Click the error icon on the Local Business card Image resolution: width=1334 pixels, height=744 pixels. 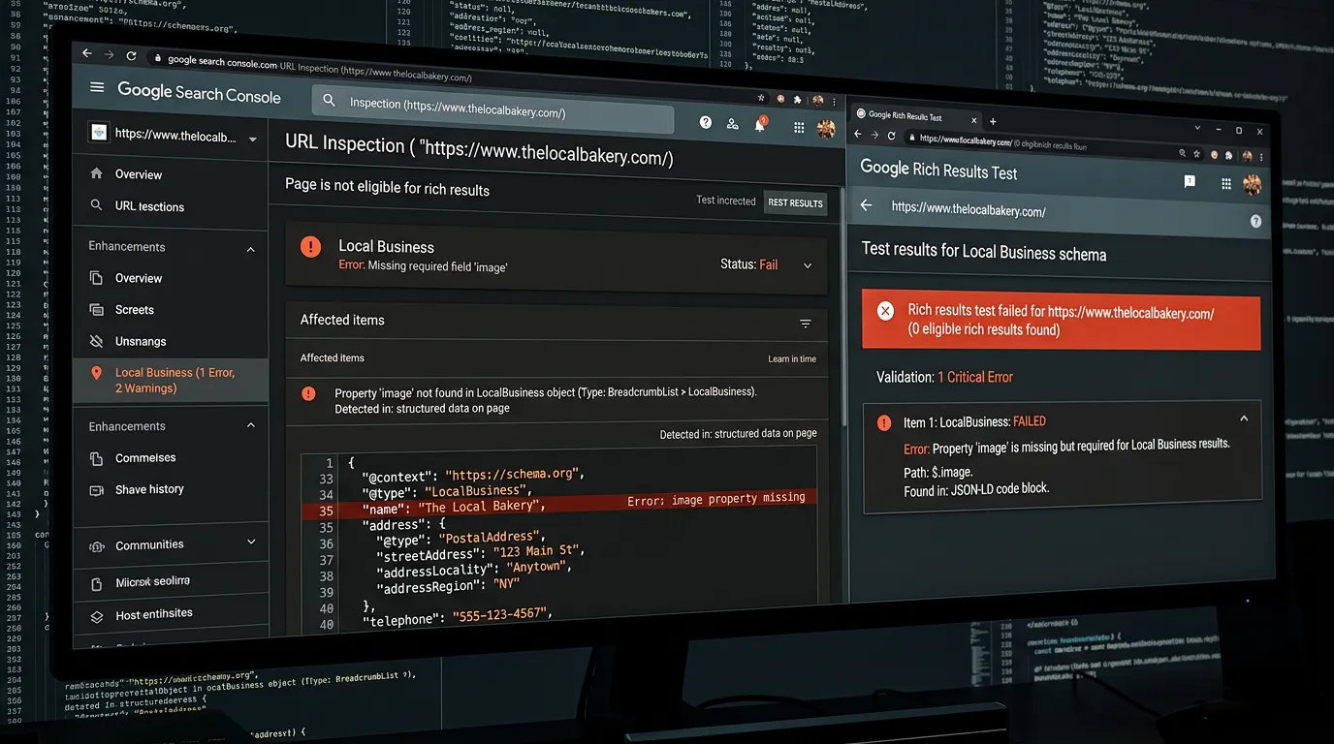coord(310,247)
